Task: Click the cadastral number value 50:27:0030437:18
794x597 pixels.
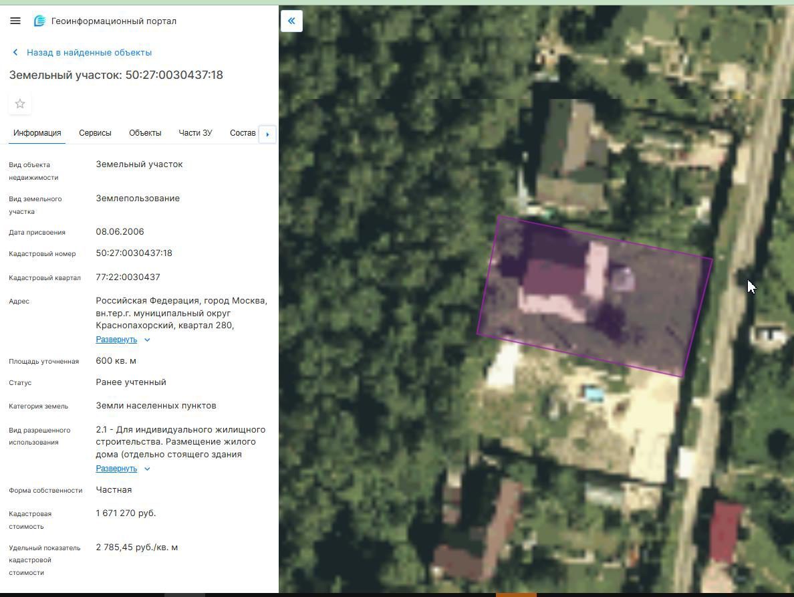Action: click(134, 253)
